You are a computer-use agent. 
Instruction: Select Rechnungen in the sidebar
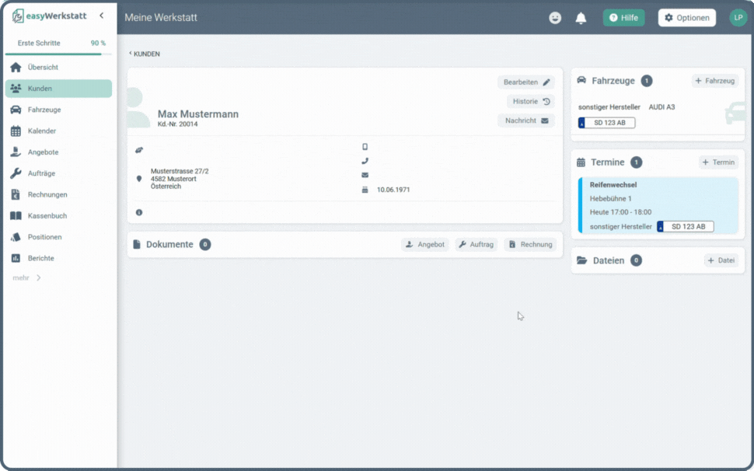pos(47,195)
